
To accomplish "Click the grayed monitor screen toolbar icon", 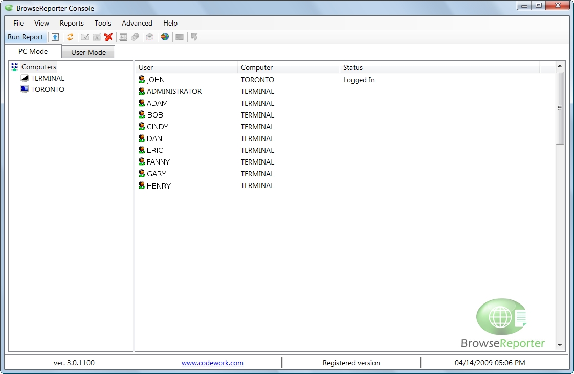I will click(x=180, y=37).
